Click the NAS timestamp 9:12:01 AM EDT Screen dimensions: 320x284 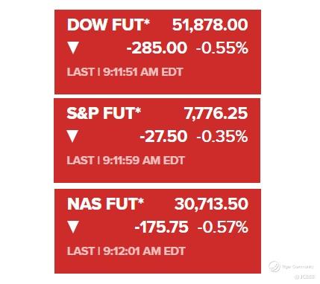click(145, 251)
